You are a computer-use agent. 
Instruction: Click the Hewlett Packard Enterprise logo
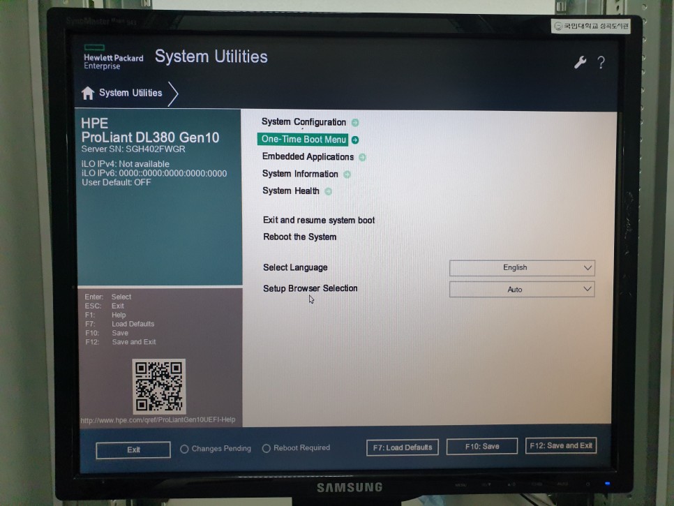point(114,57)
